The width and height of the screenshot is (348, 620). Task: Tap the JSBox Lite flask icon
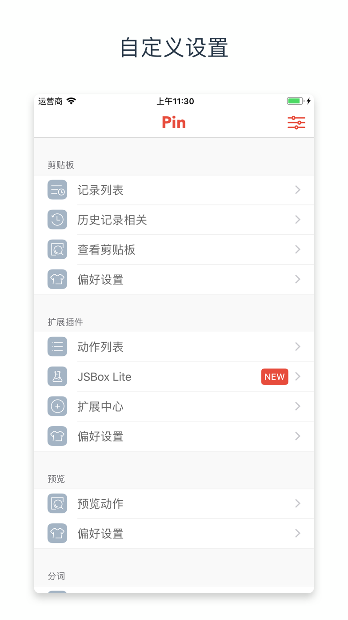(57, 376)
